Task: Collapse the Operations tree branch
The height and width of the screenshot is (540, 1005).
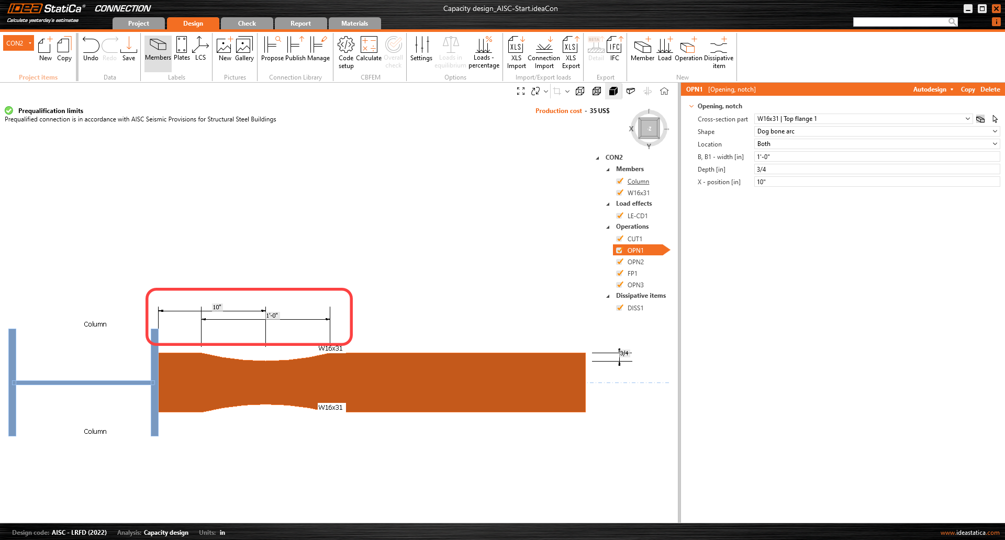Action: click(608, 227)
